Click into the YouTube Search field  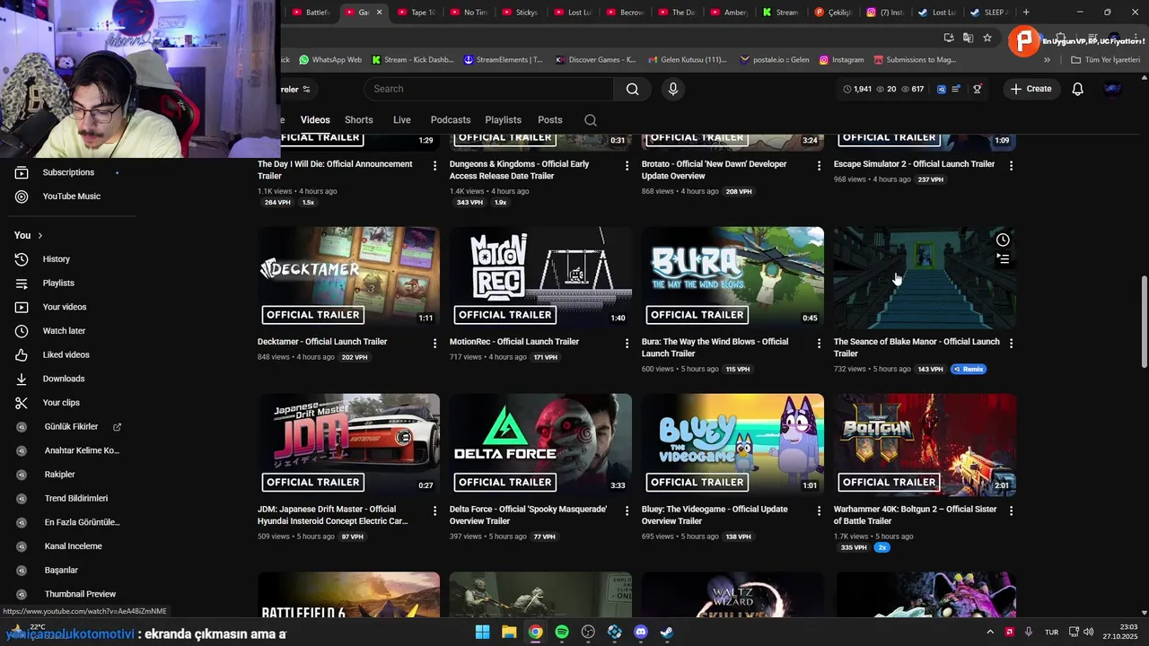click(x=489, y=89)
